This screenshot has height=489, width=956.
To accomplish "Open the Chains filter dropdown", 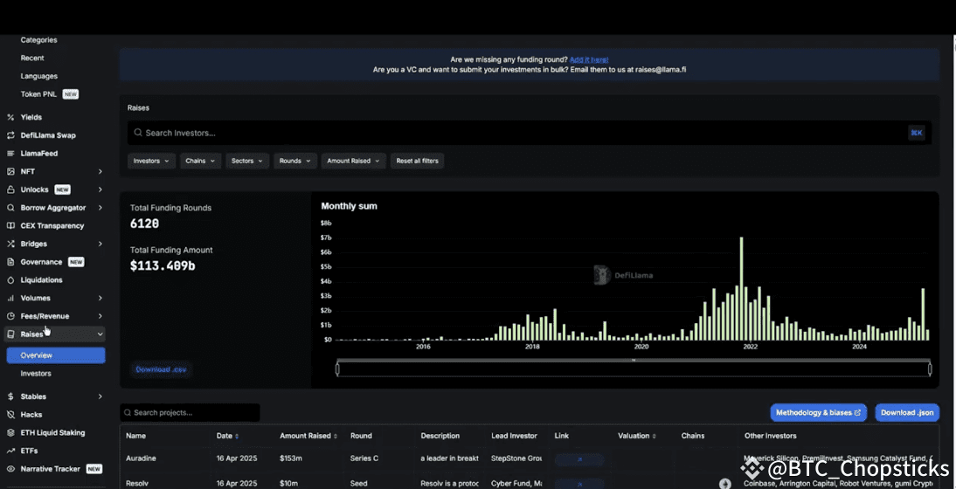I will point(201,161).
